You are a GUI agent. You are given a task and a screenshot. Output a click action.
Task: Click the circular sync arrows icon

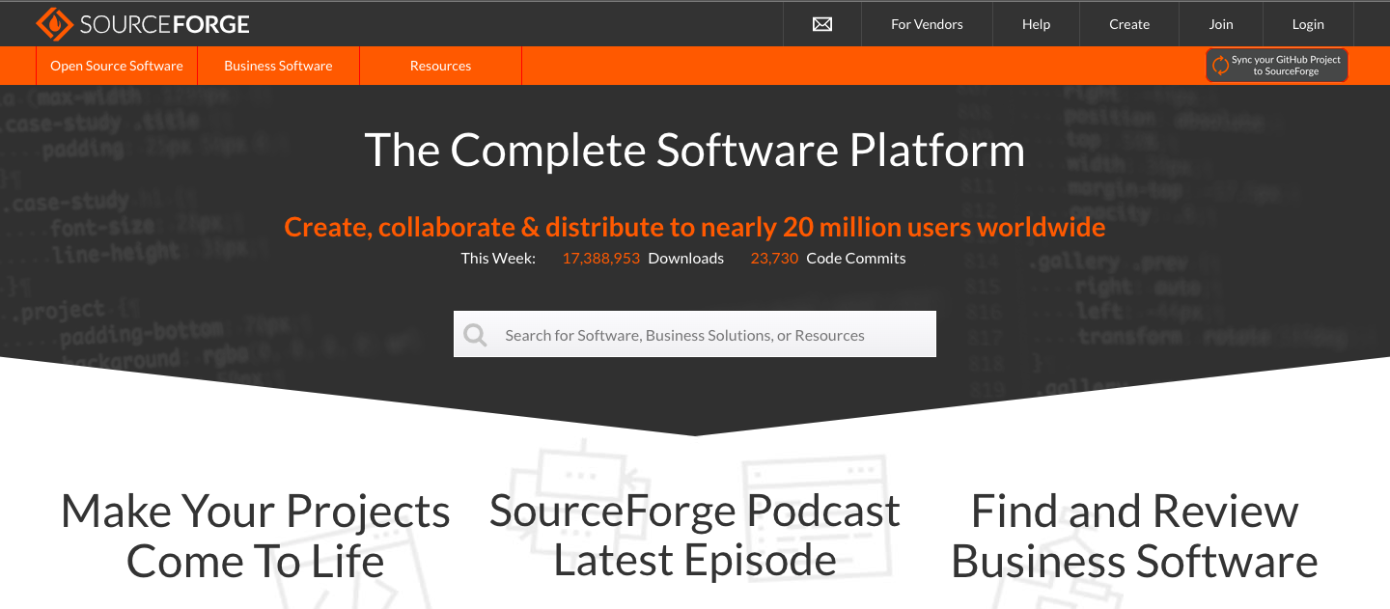pyautogui.click(x=1221, y=66)
